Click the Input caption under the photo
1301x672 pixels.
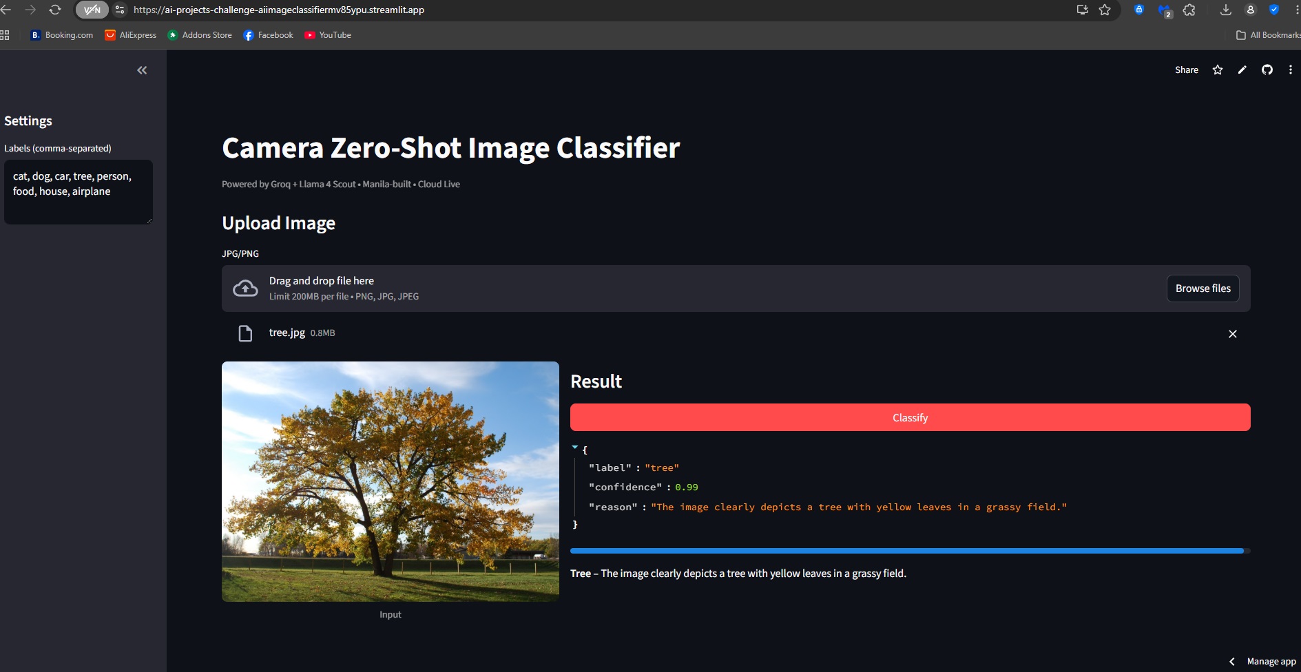(390, 615)
